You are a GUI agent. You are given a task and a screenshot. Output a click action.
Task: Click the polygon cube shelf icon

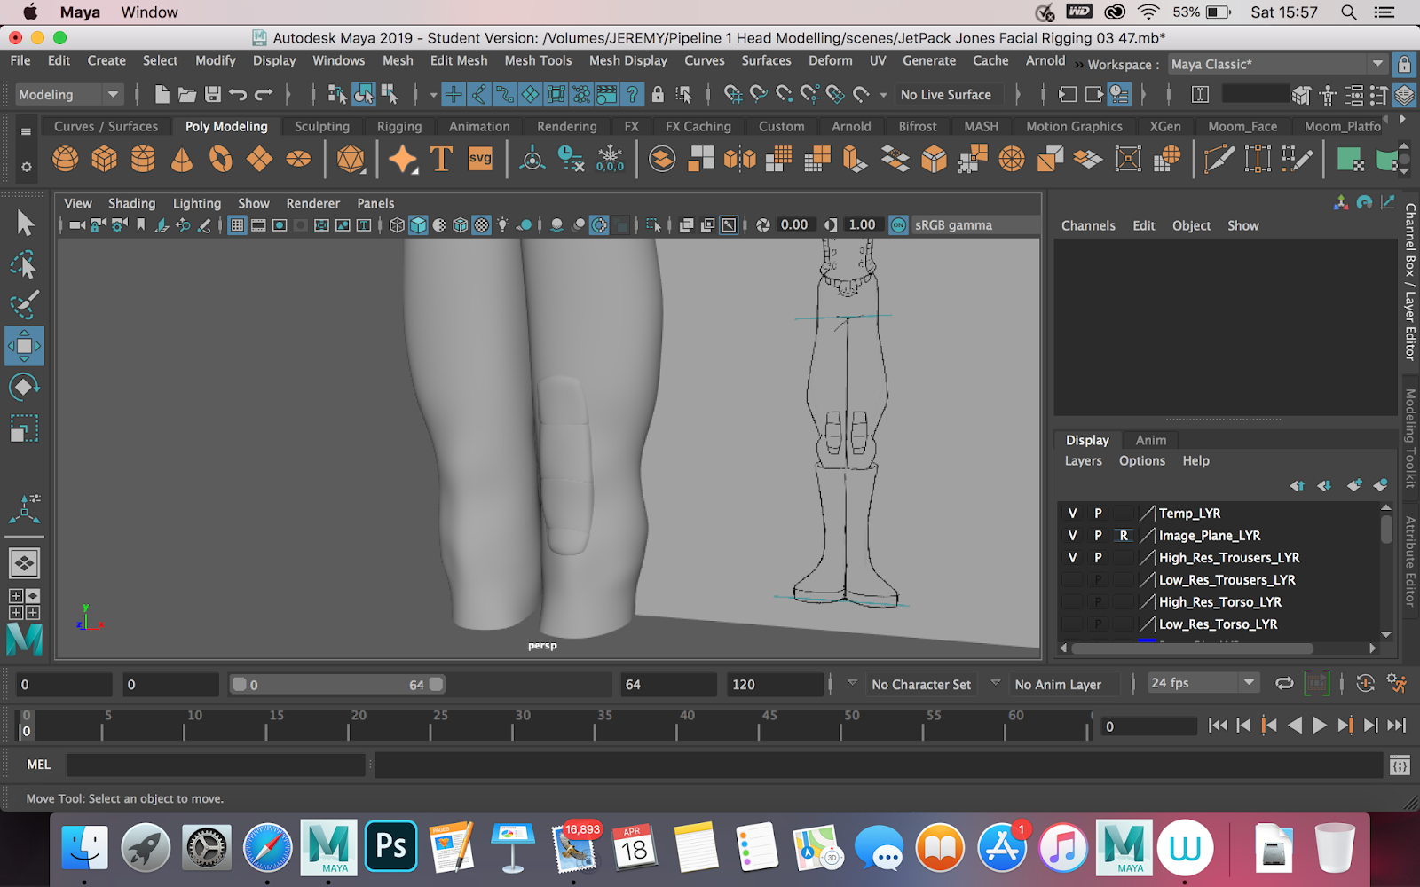[105, 160]
